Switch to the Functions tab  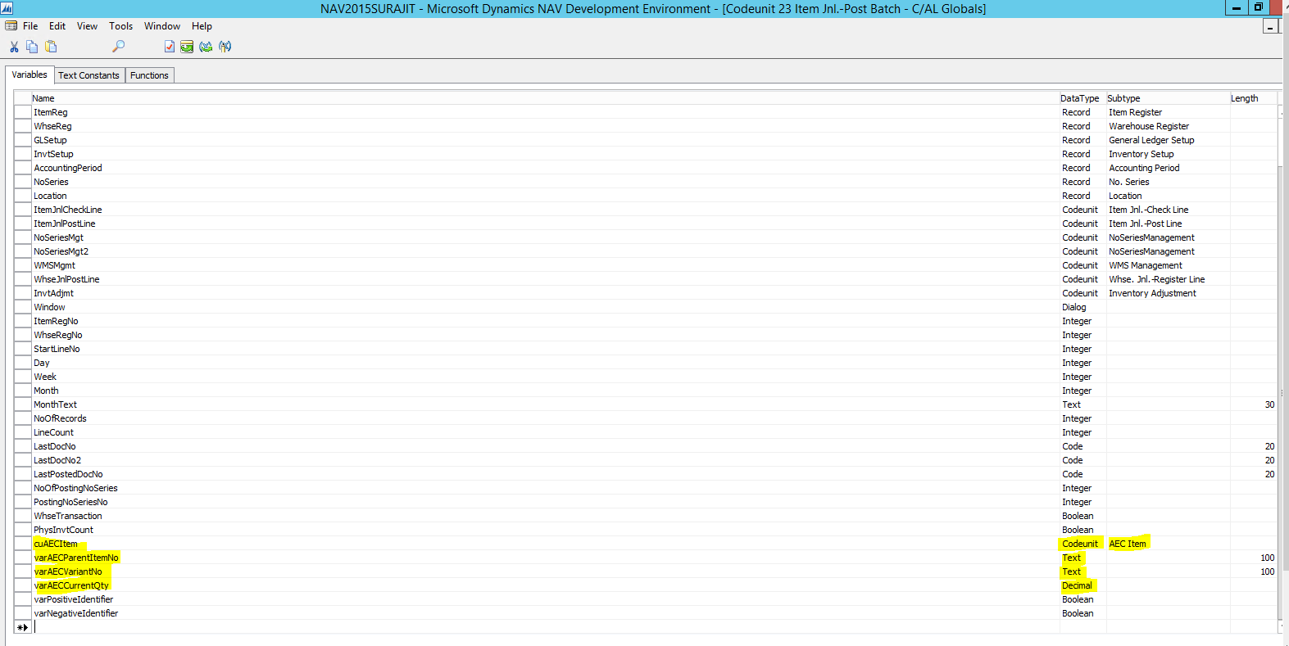click(x=149, y=75)
